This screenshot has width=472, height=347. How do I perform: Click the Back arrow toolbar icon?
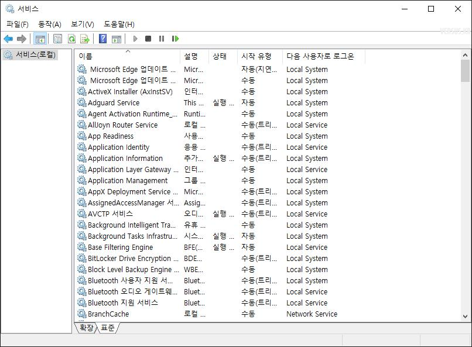click(8, 39)
